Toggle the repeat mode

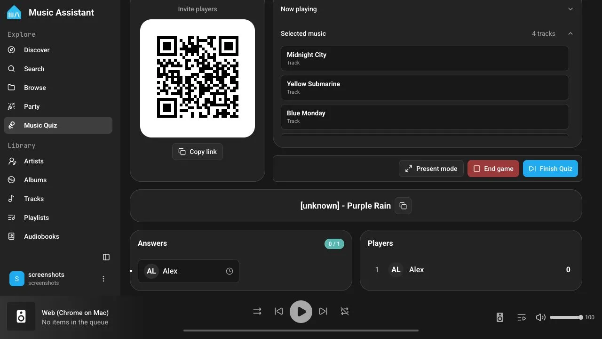(345, 311)
